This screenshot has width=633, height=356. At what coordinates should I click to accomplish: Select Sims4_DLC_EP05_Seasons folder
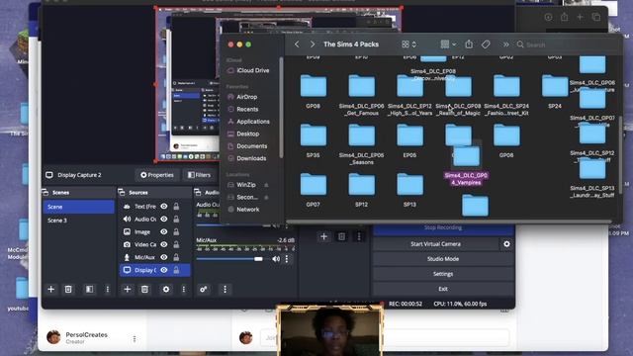click(361, 135)
